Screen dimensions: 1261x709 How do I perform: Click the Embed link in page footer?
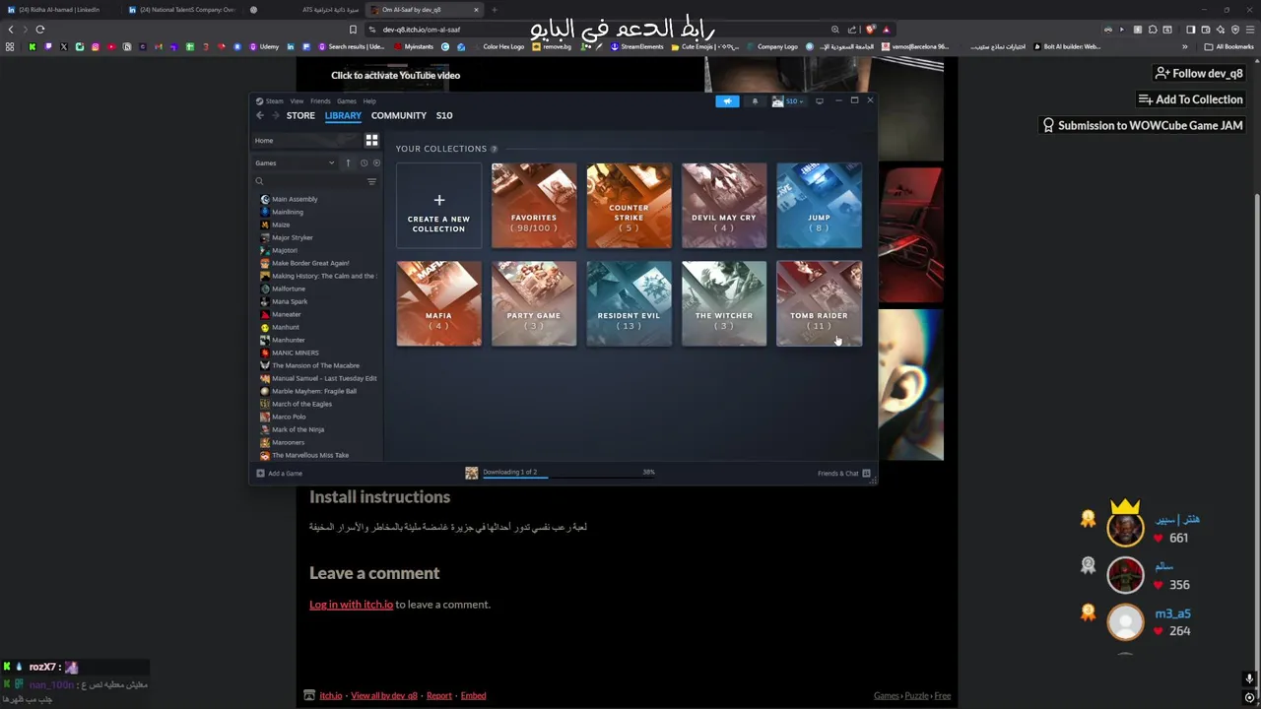point(473,695)
